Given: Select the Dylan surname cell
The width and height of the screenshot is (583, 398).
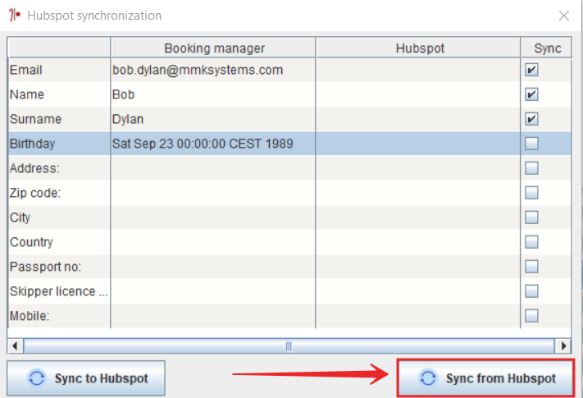Looking at the screenshot, I should (213, 119).
